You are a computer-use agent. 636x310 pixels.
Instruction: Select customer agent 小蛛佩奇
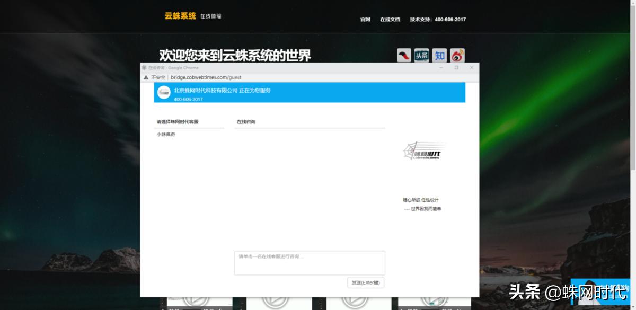click(x=165, y=135)
